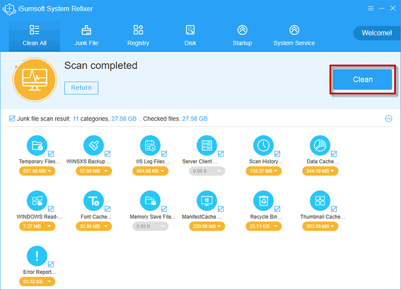Uncheck the Recycle Bin checkbox
This screenshot has width=401, height=290.
coord(277,209)
